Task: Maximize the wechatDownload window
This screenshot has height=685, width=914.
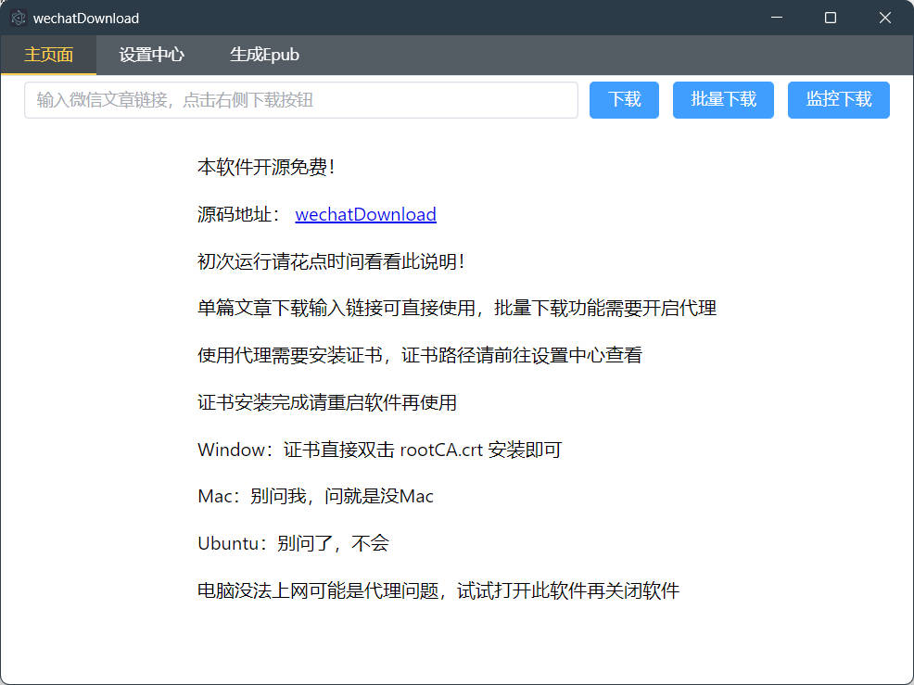Action: tap(830, 18)
